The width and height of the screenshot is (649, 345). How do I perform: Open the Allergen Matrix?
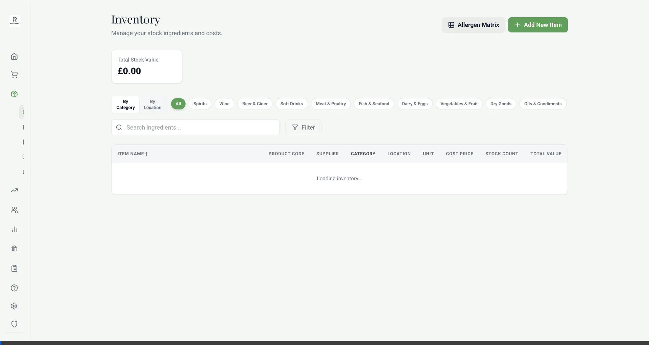click(x=473, y=25)
